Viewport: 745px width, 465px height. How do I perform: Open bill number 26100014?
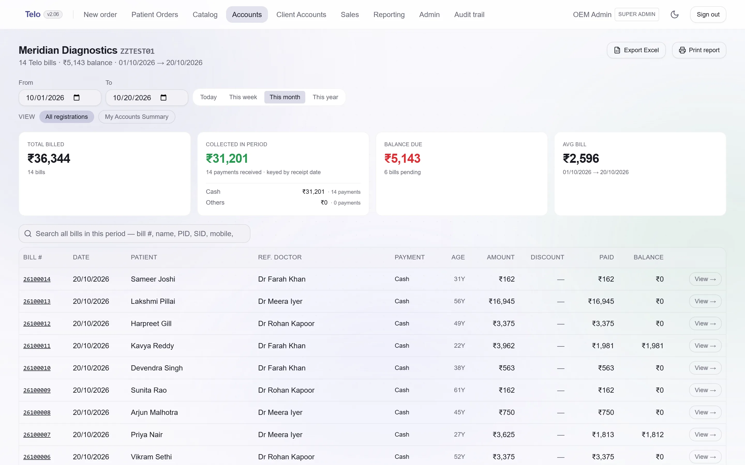(37, 279)
